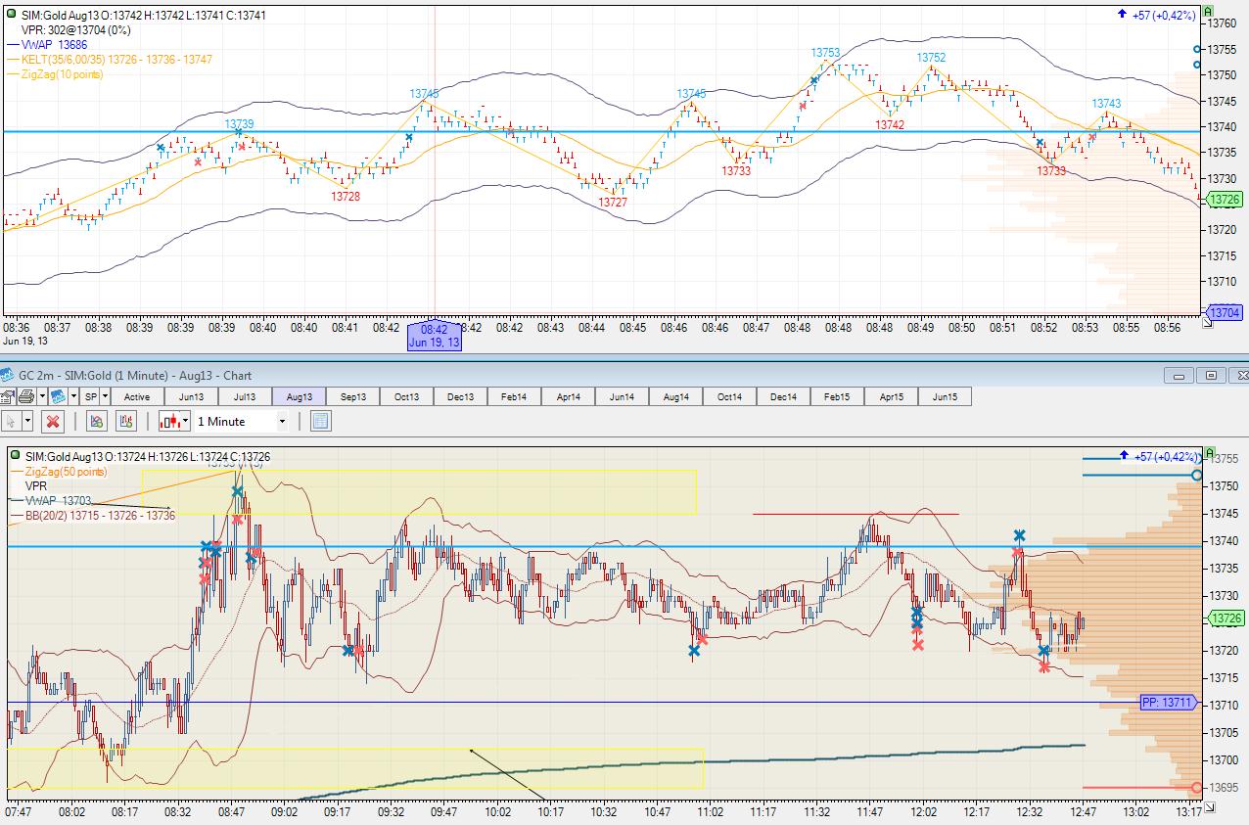The image size is (1249, 825).
Task: Select the Apr14 contract tab
Action: [x=568, y=396]
